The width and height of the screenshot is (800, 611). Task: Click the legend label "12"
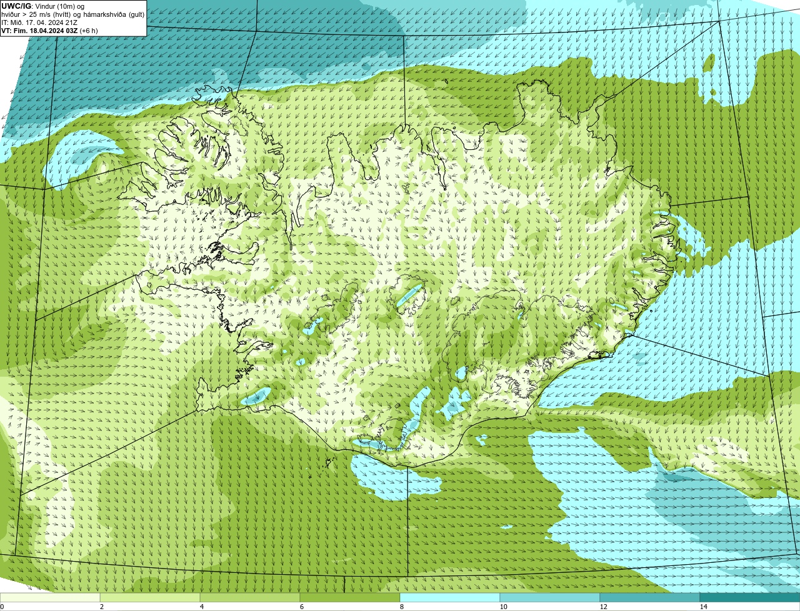click(603, 607)
